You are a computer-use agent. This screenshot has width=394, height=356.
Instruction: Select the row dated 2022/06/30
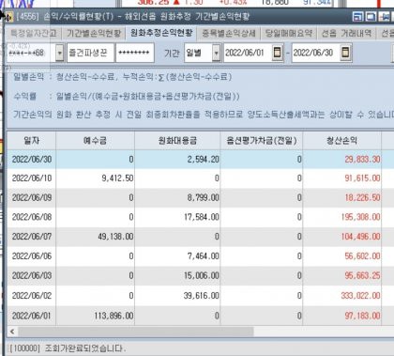tap(200, 160)
